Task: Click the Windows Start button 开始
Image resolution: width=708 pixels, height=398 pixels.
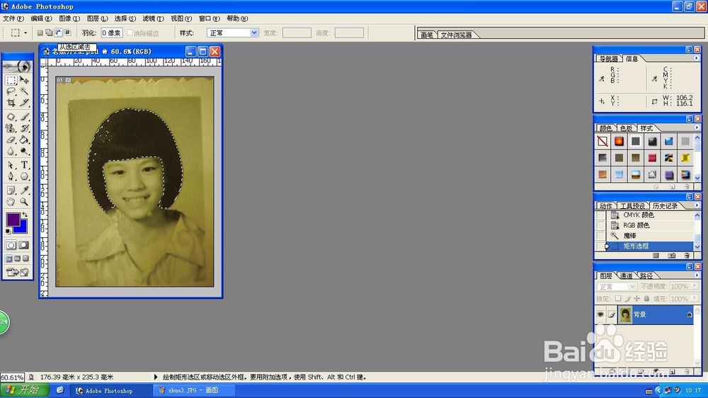Action: (x=24, y=390)
